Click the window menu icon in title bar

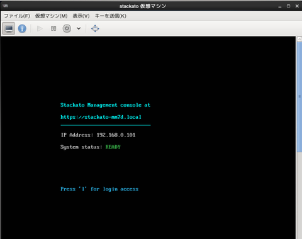coord(6,6)
